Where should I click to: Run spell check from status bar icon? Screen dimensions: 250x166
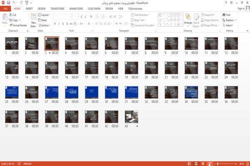point(19,164)
